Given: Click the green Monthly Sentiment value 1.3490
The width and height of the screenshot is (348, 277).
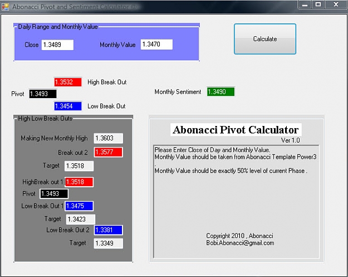Looking at the screenshot, I should click(220, 92).
